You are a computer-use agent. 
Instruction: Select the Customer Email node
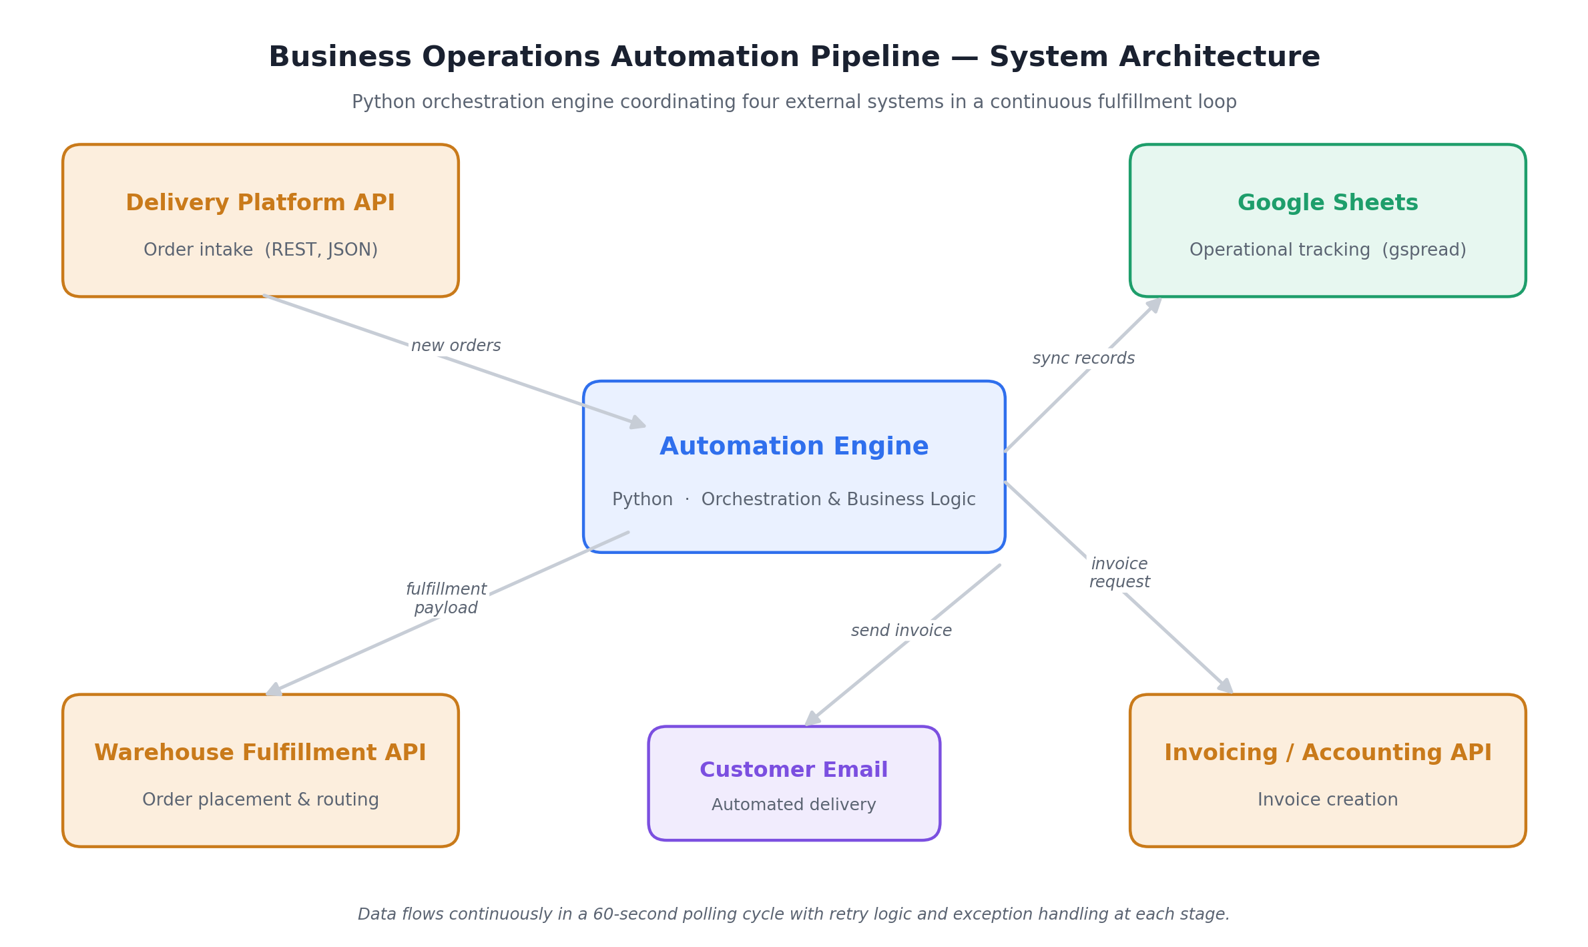click(x=794, y=783)
